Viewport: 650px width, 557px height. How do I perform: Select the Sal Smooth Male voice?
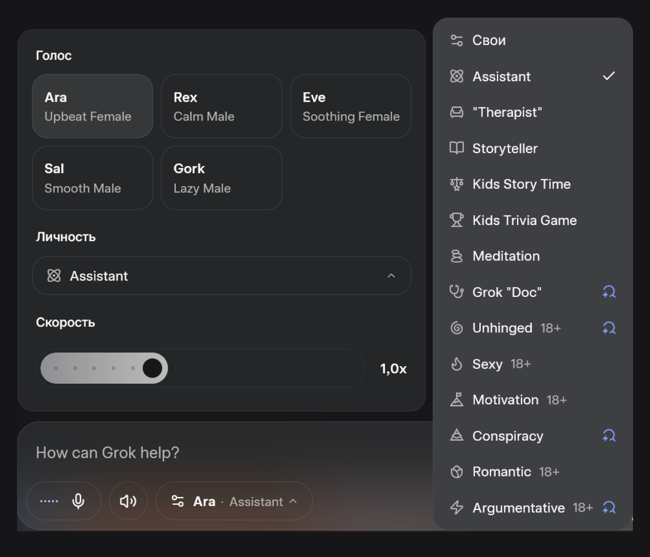point(92,178)
